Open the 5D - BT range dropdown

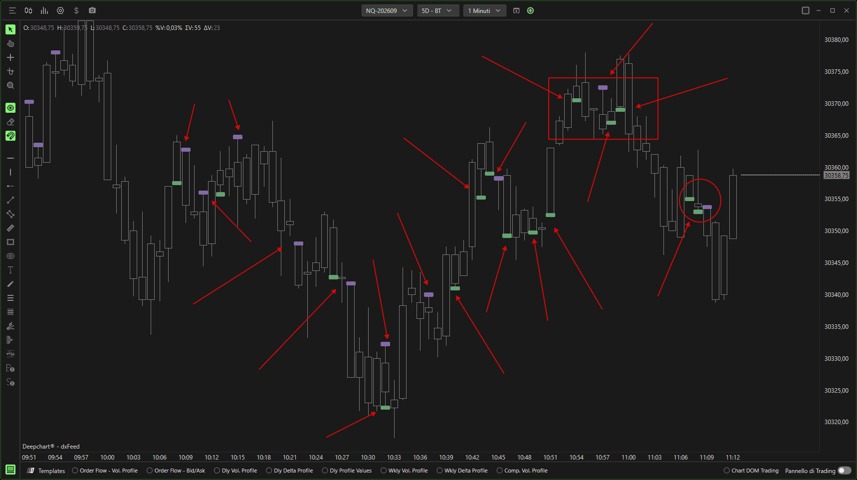coord(438,10)
